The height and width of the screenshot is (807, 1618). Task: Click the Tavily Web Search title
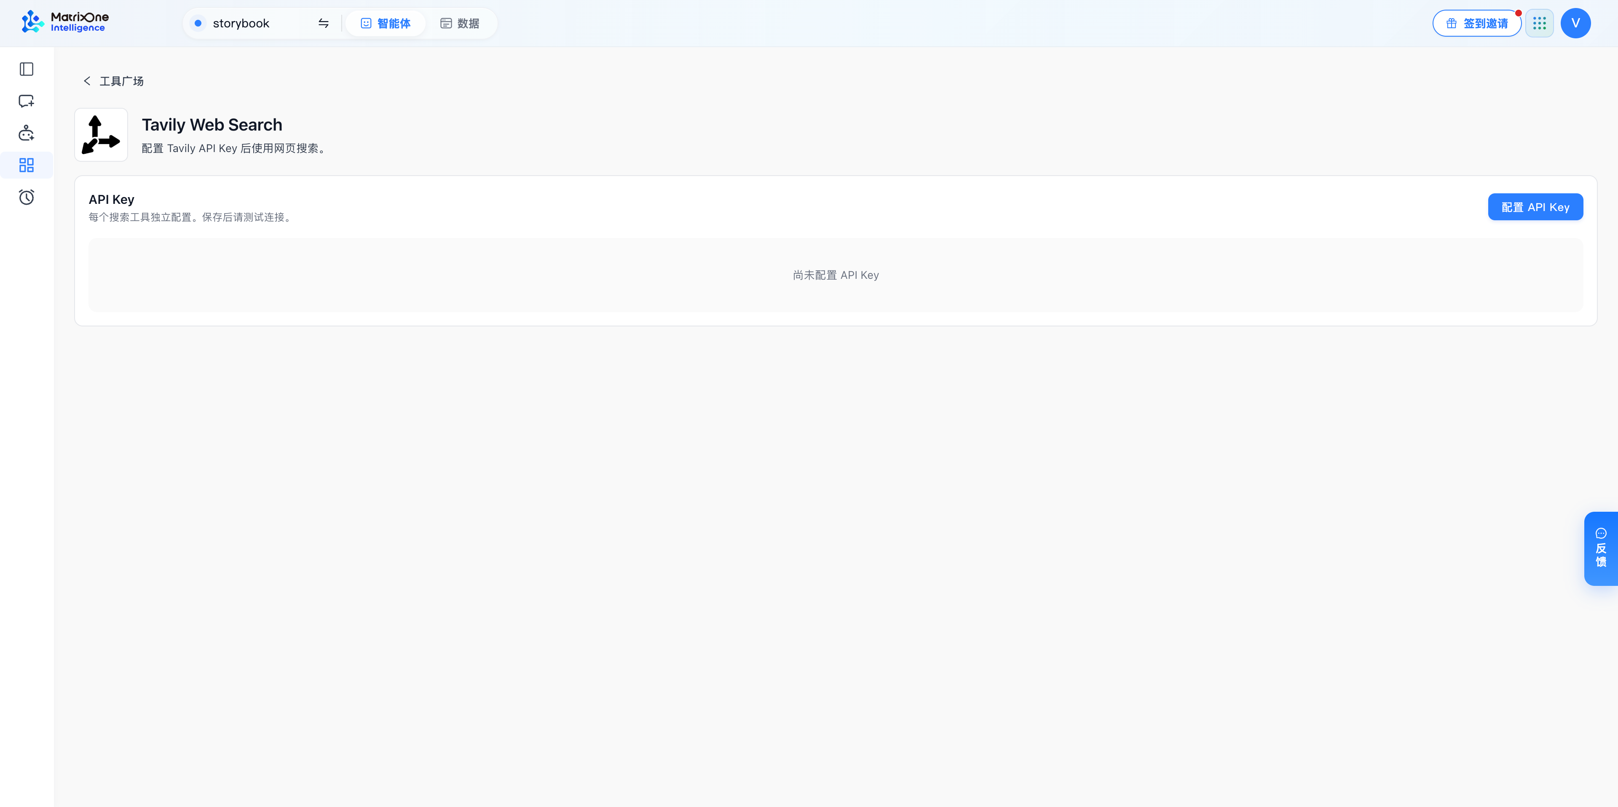tap(212, 124)
